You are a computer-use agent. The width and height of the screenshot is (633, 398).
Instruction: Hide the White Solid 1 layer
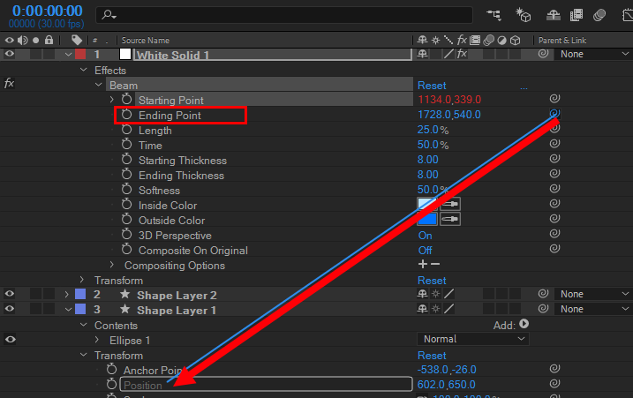coord(10,54)
